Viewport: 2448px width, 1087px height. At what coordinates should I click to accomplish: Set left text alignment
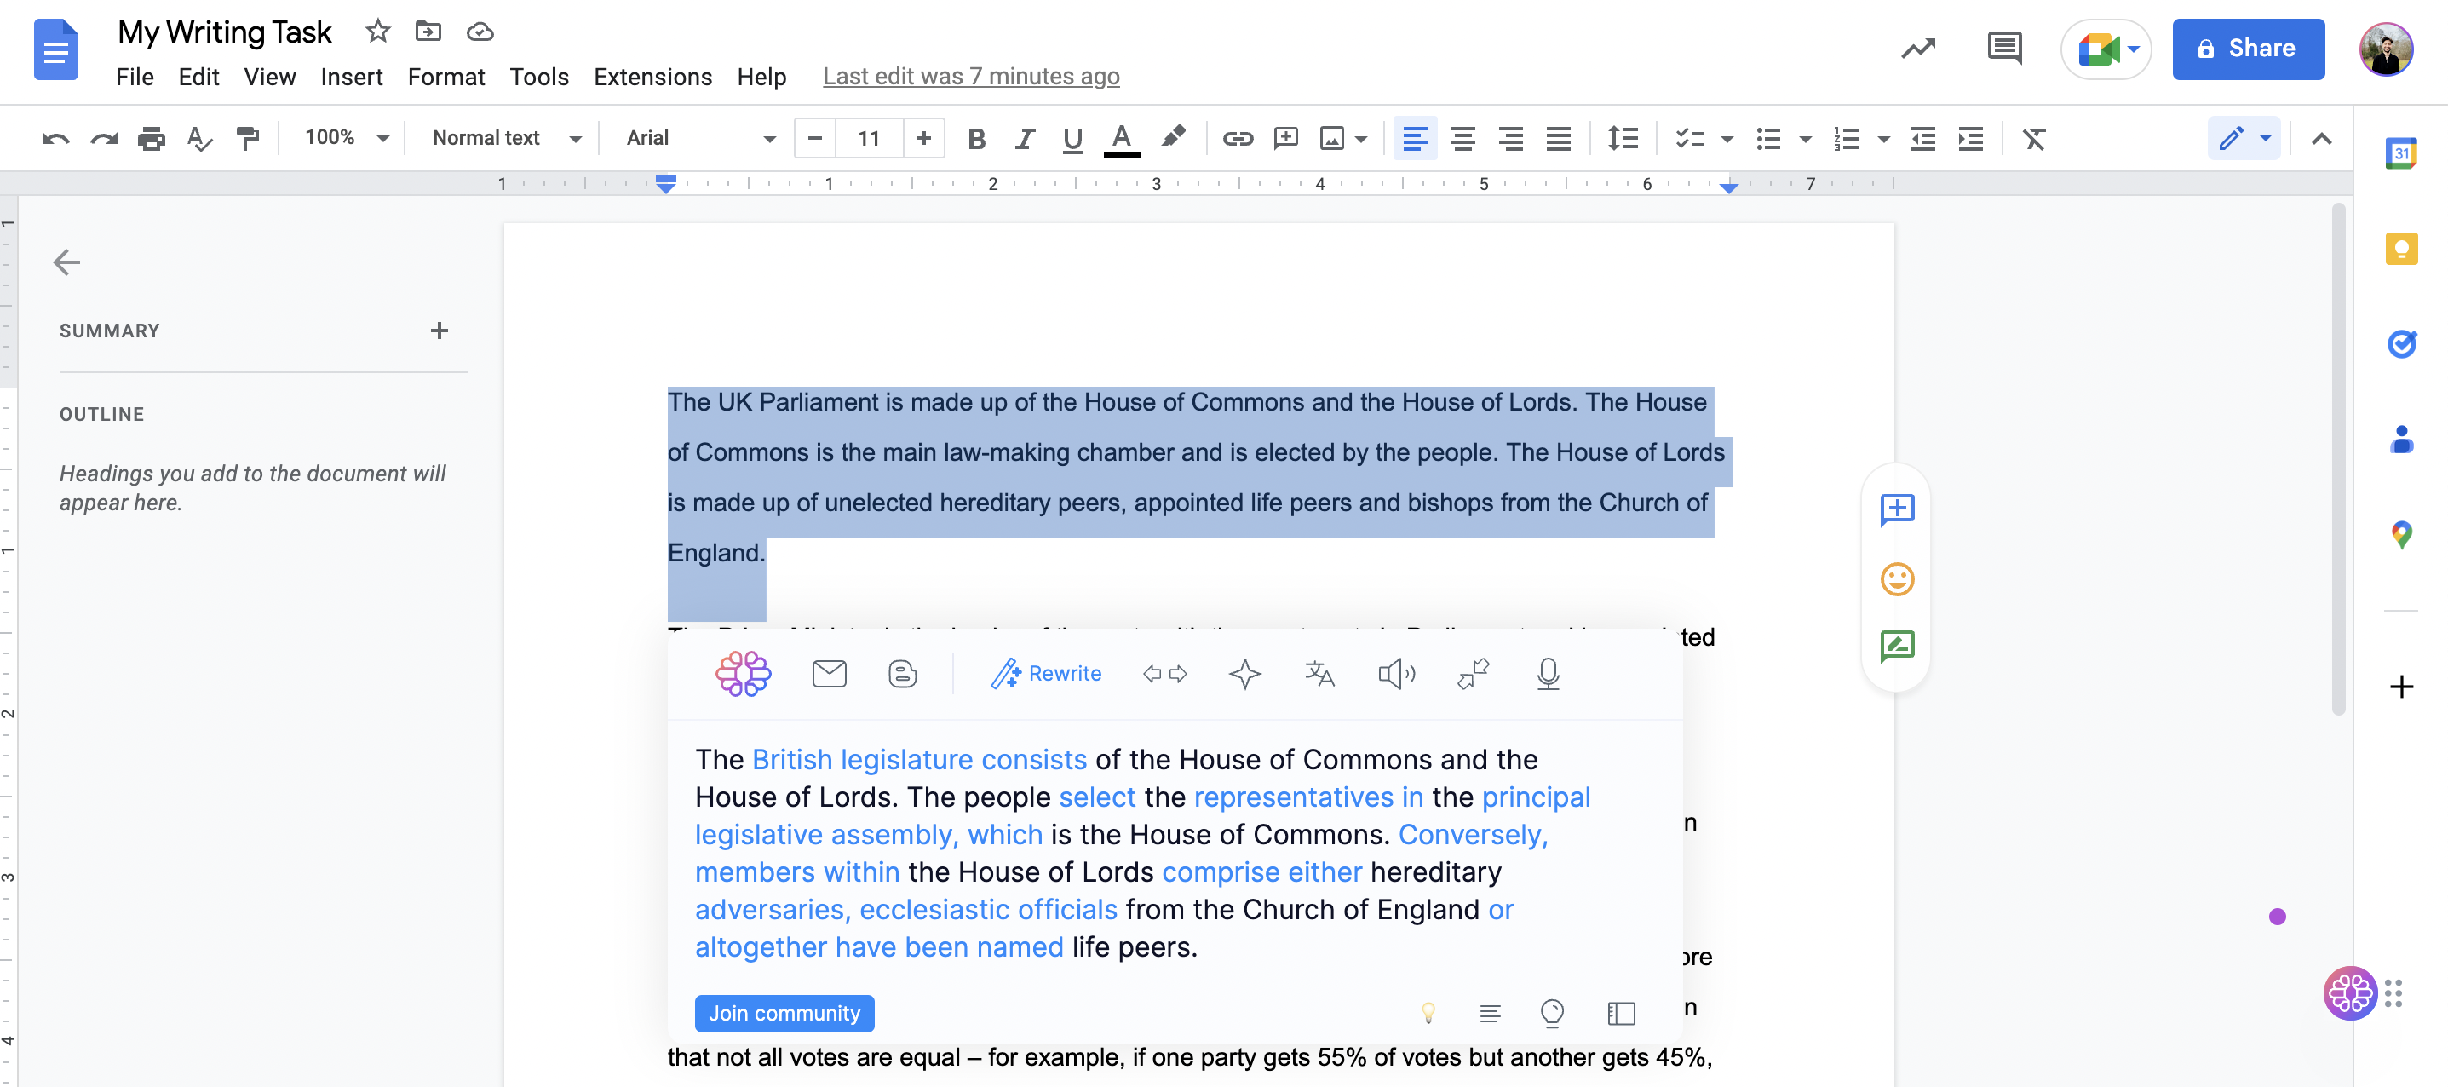click(x=1414, y=139)
